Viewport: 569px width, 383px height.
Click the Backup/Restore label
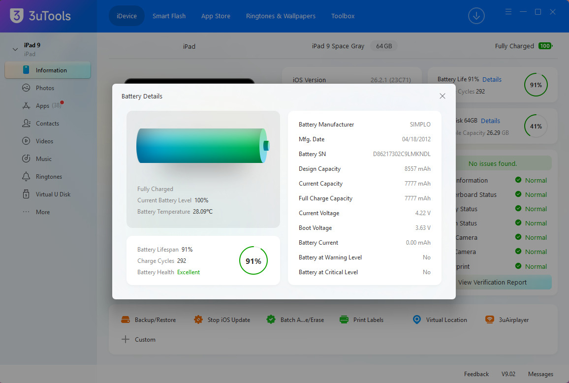coord(156,320)
